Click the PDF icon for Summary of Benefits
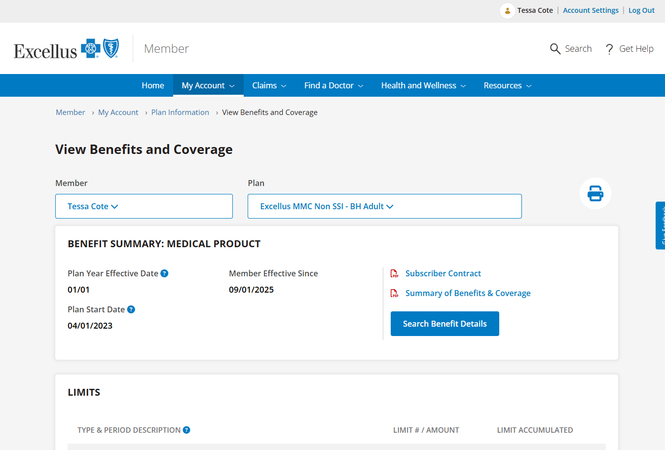The height and width of the screenshot is (450, 665). 395,293
